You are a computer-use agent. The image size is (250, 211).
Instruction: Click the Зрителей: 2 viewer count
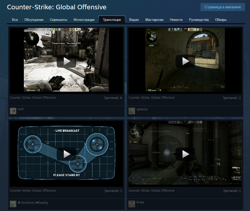(232, 98)
